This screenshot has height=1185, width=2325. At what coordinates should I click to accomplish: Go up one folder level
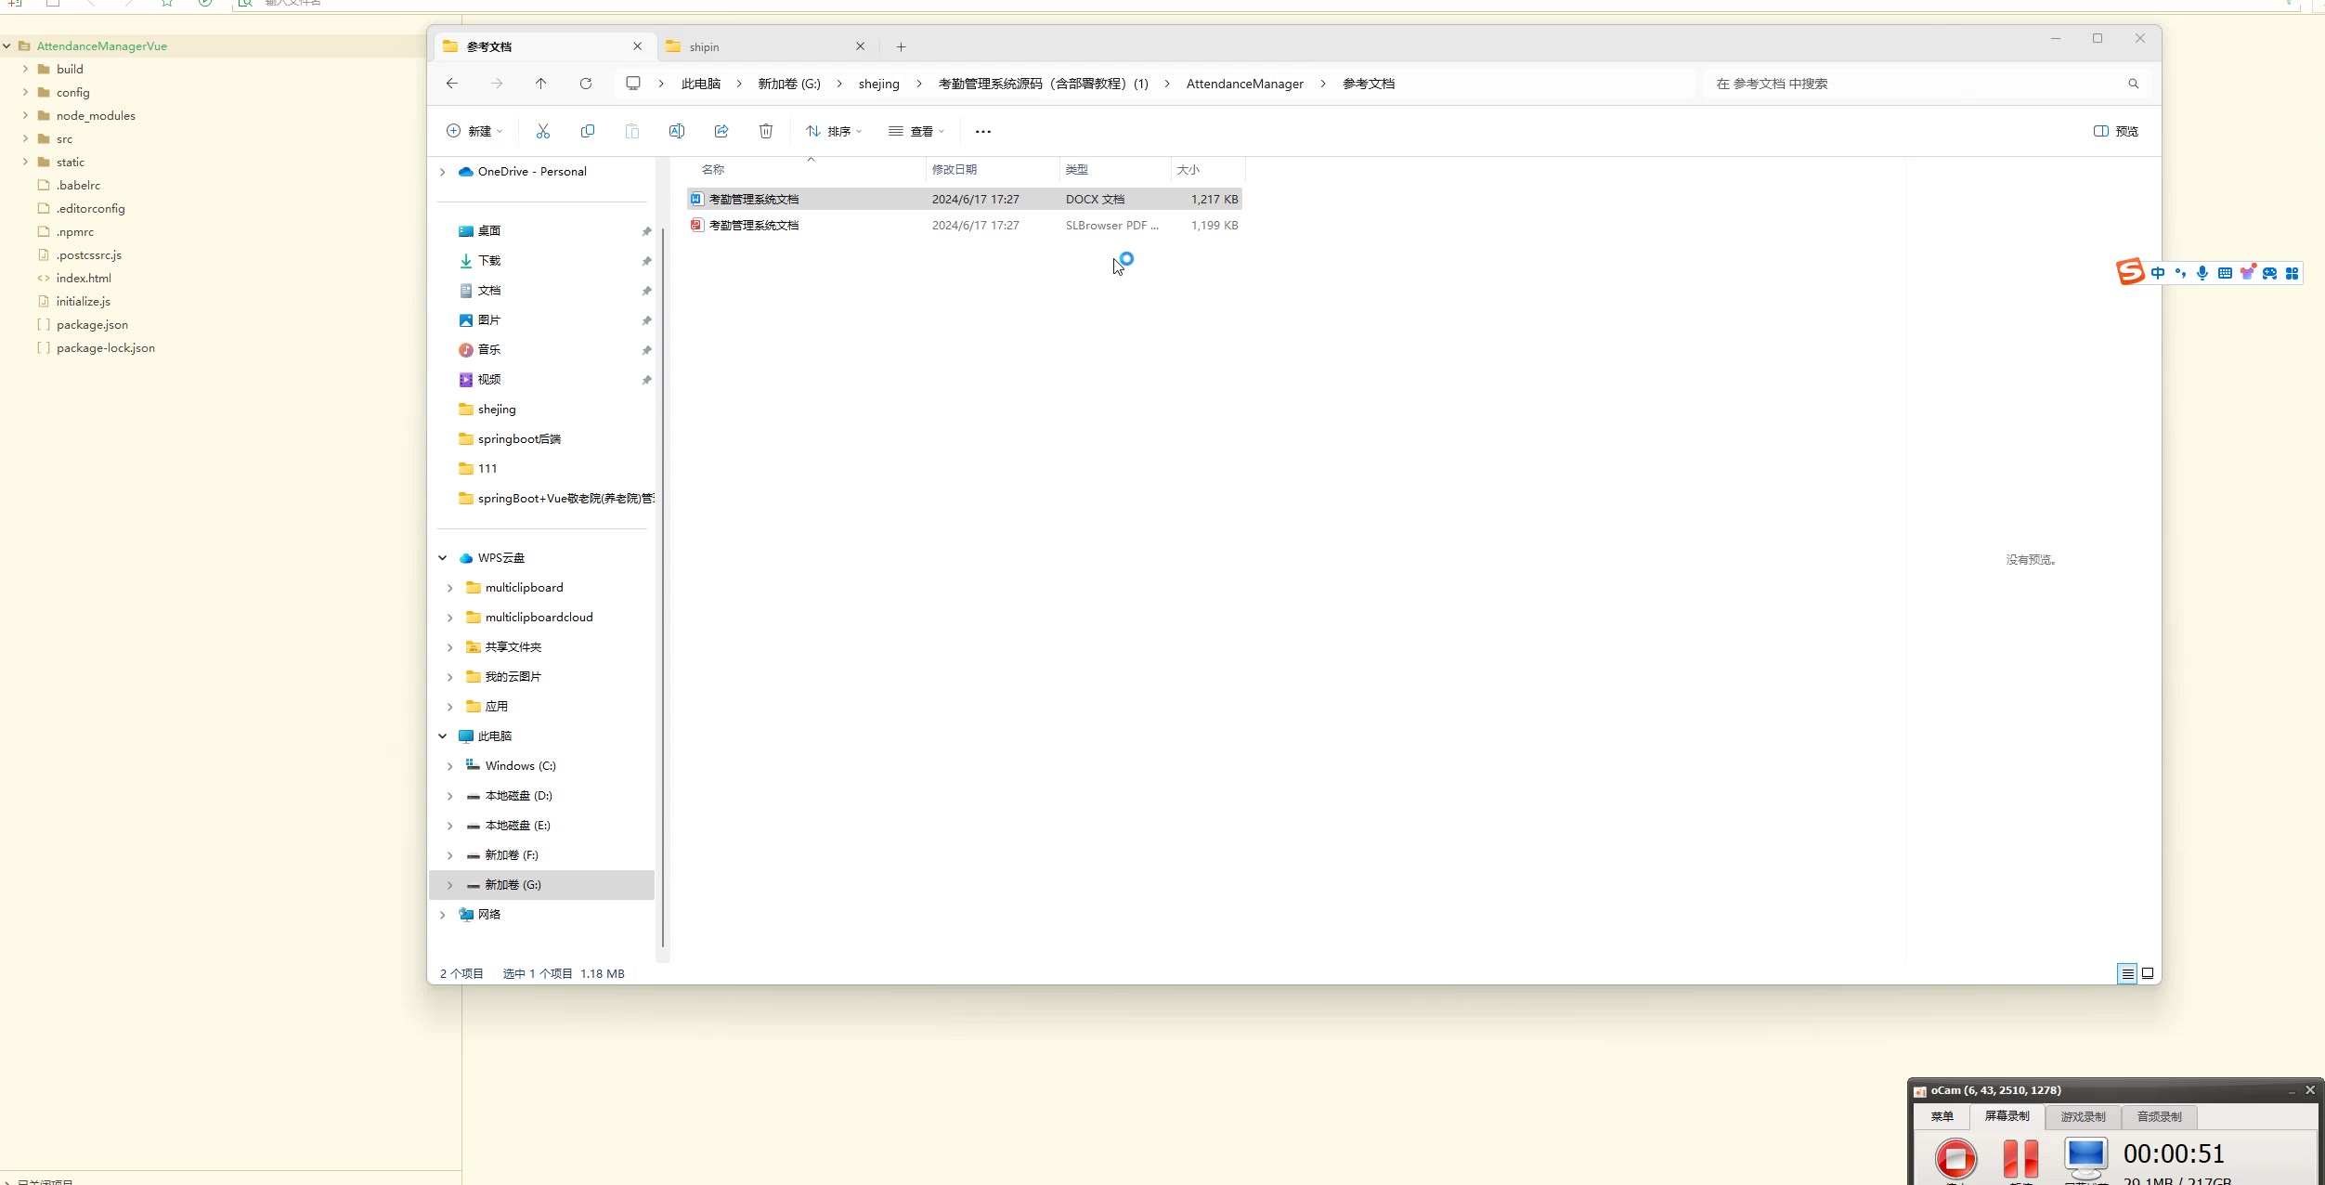coord(541,84)
